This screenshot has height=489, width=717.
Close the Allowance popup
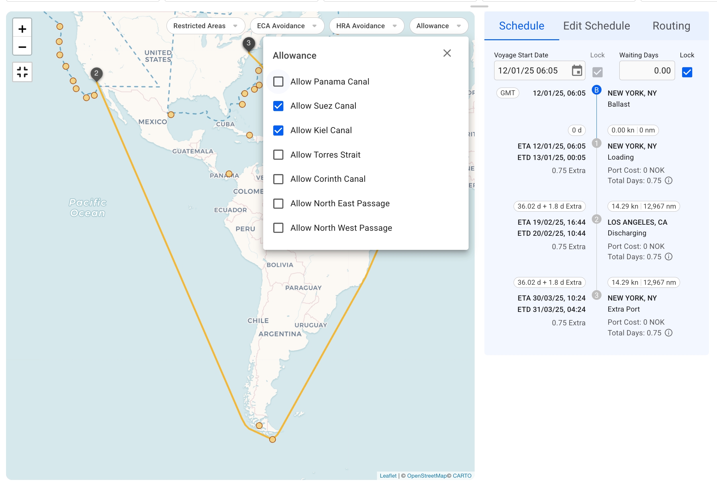447,53
